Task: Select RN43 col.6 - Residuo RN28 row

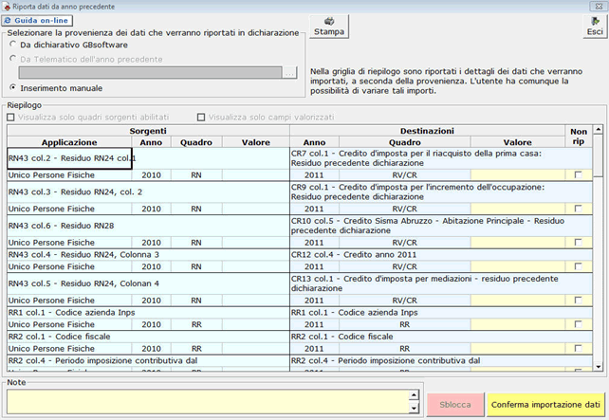Action: click(x=148, y=226)
